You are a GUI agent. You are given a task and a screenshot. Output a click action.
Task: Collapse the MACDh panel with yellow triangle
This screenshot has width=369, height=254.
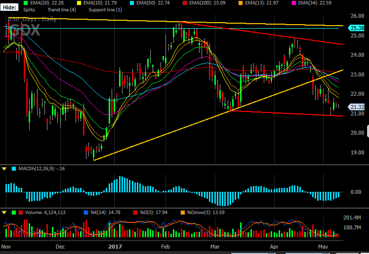[x=4, y=169]
